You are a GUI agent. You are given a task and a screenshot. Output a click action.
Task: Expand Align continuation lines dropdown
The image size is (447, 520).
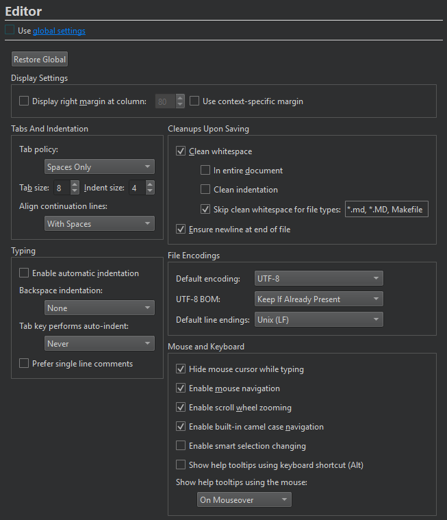click(x=99, y=224)
